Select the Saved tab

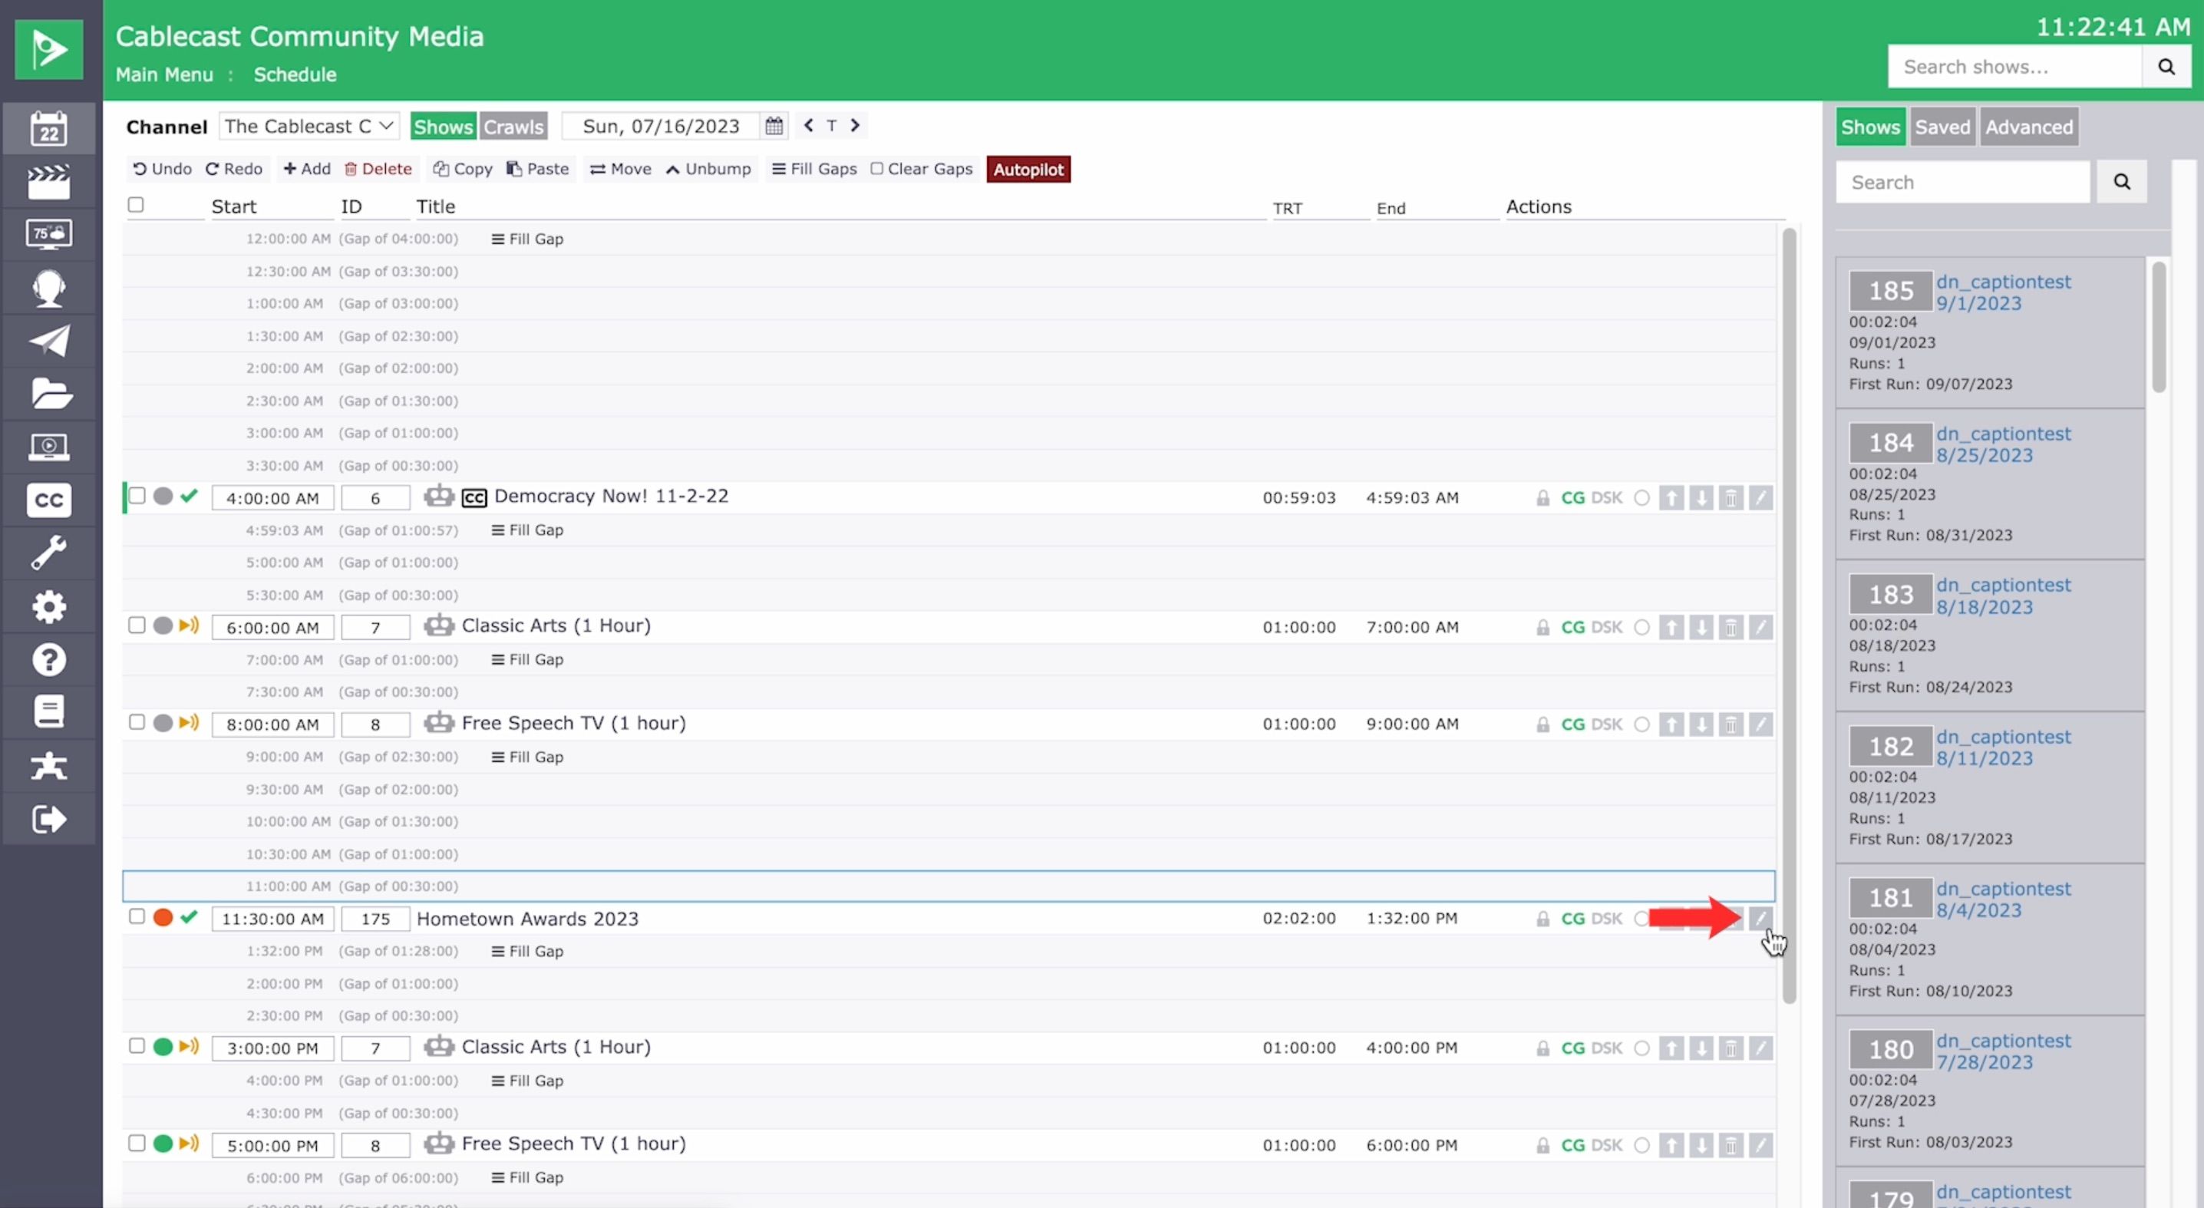(1942, 127)
